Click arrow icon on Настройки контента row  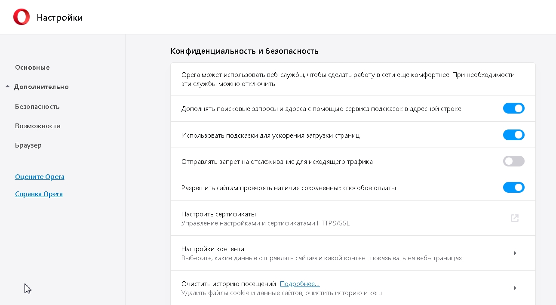pos(515,253)
